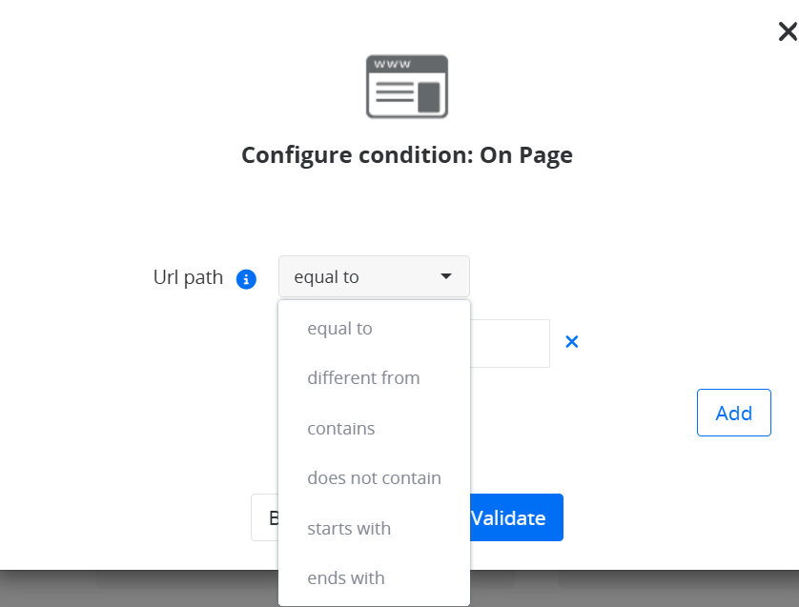Pick 'contains' in the operator list
Image resolution: width=799 pixels, height=607 pixels.
click(x=341, y=429)
